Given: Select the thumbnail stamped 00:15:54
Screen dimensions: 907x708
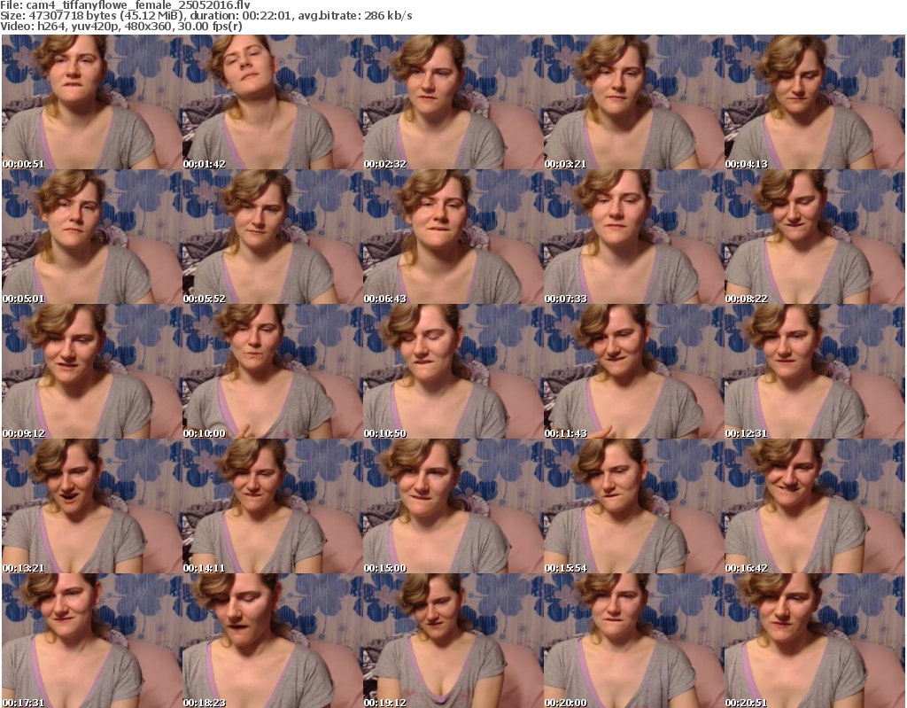Looking at the screenshot, I should tap(633, 506).
